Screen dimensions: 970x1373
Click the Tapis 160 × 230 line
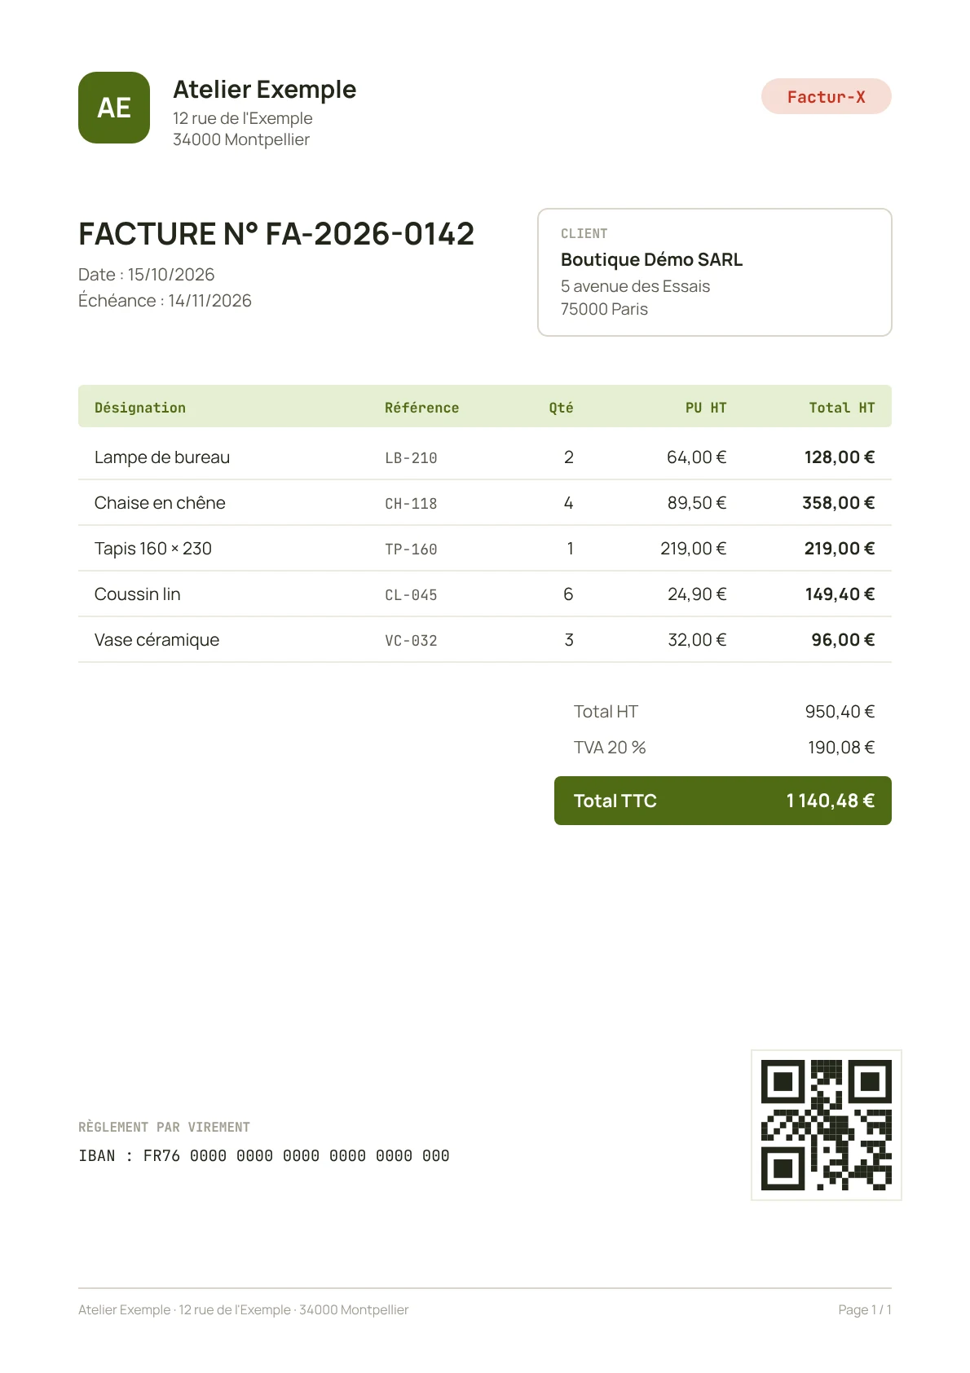pyautogui.click(x=485, y=549)
